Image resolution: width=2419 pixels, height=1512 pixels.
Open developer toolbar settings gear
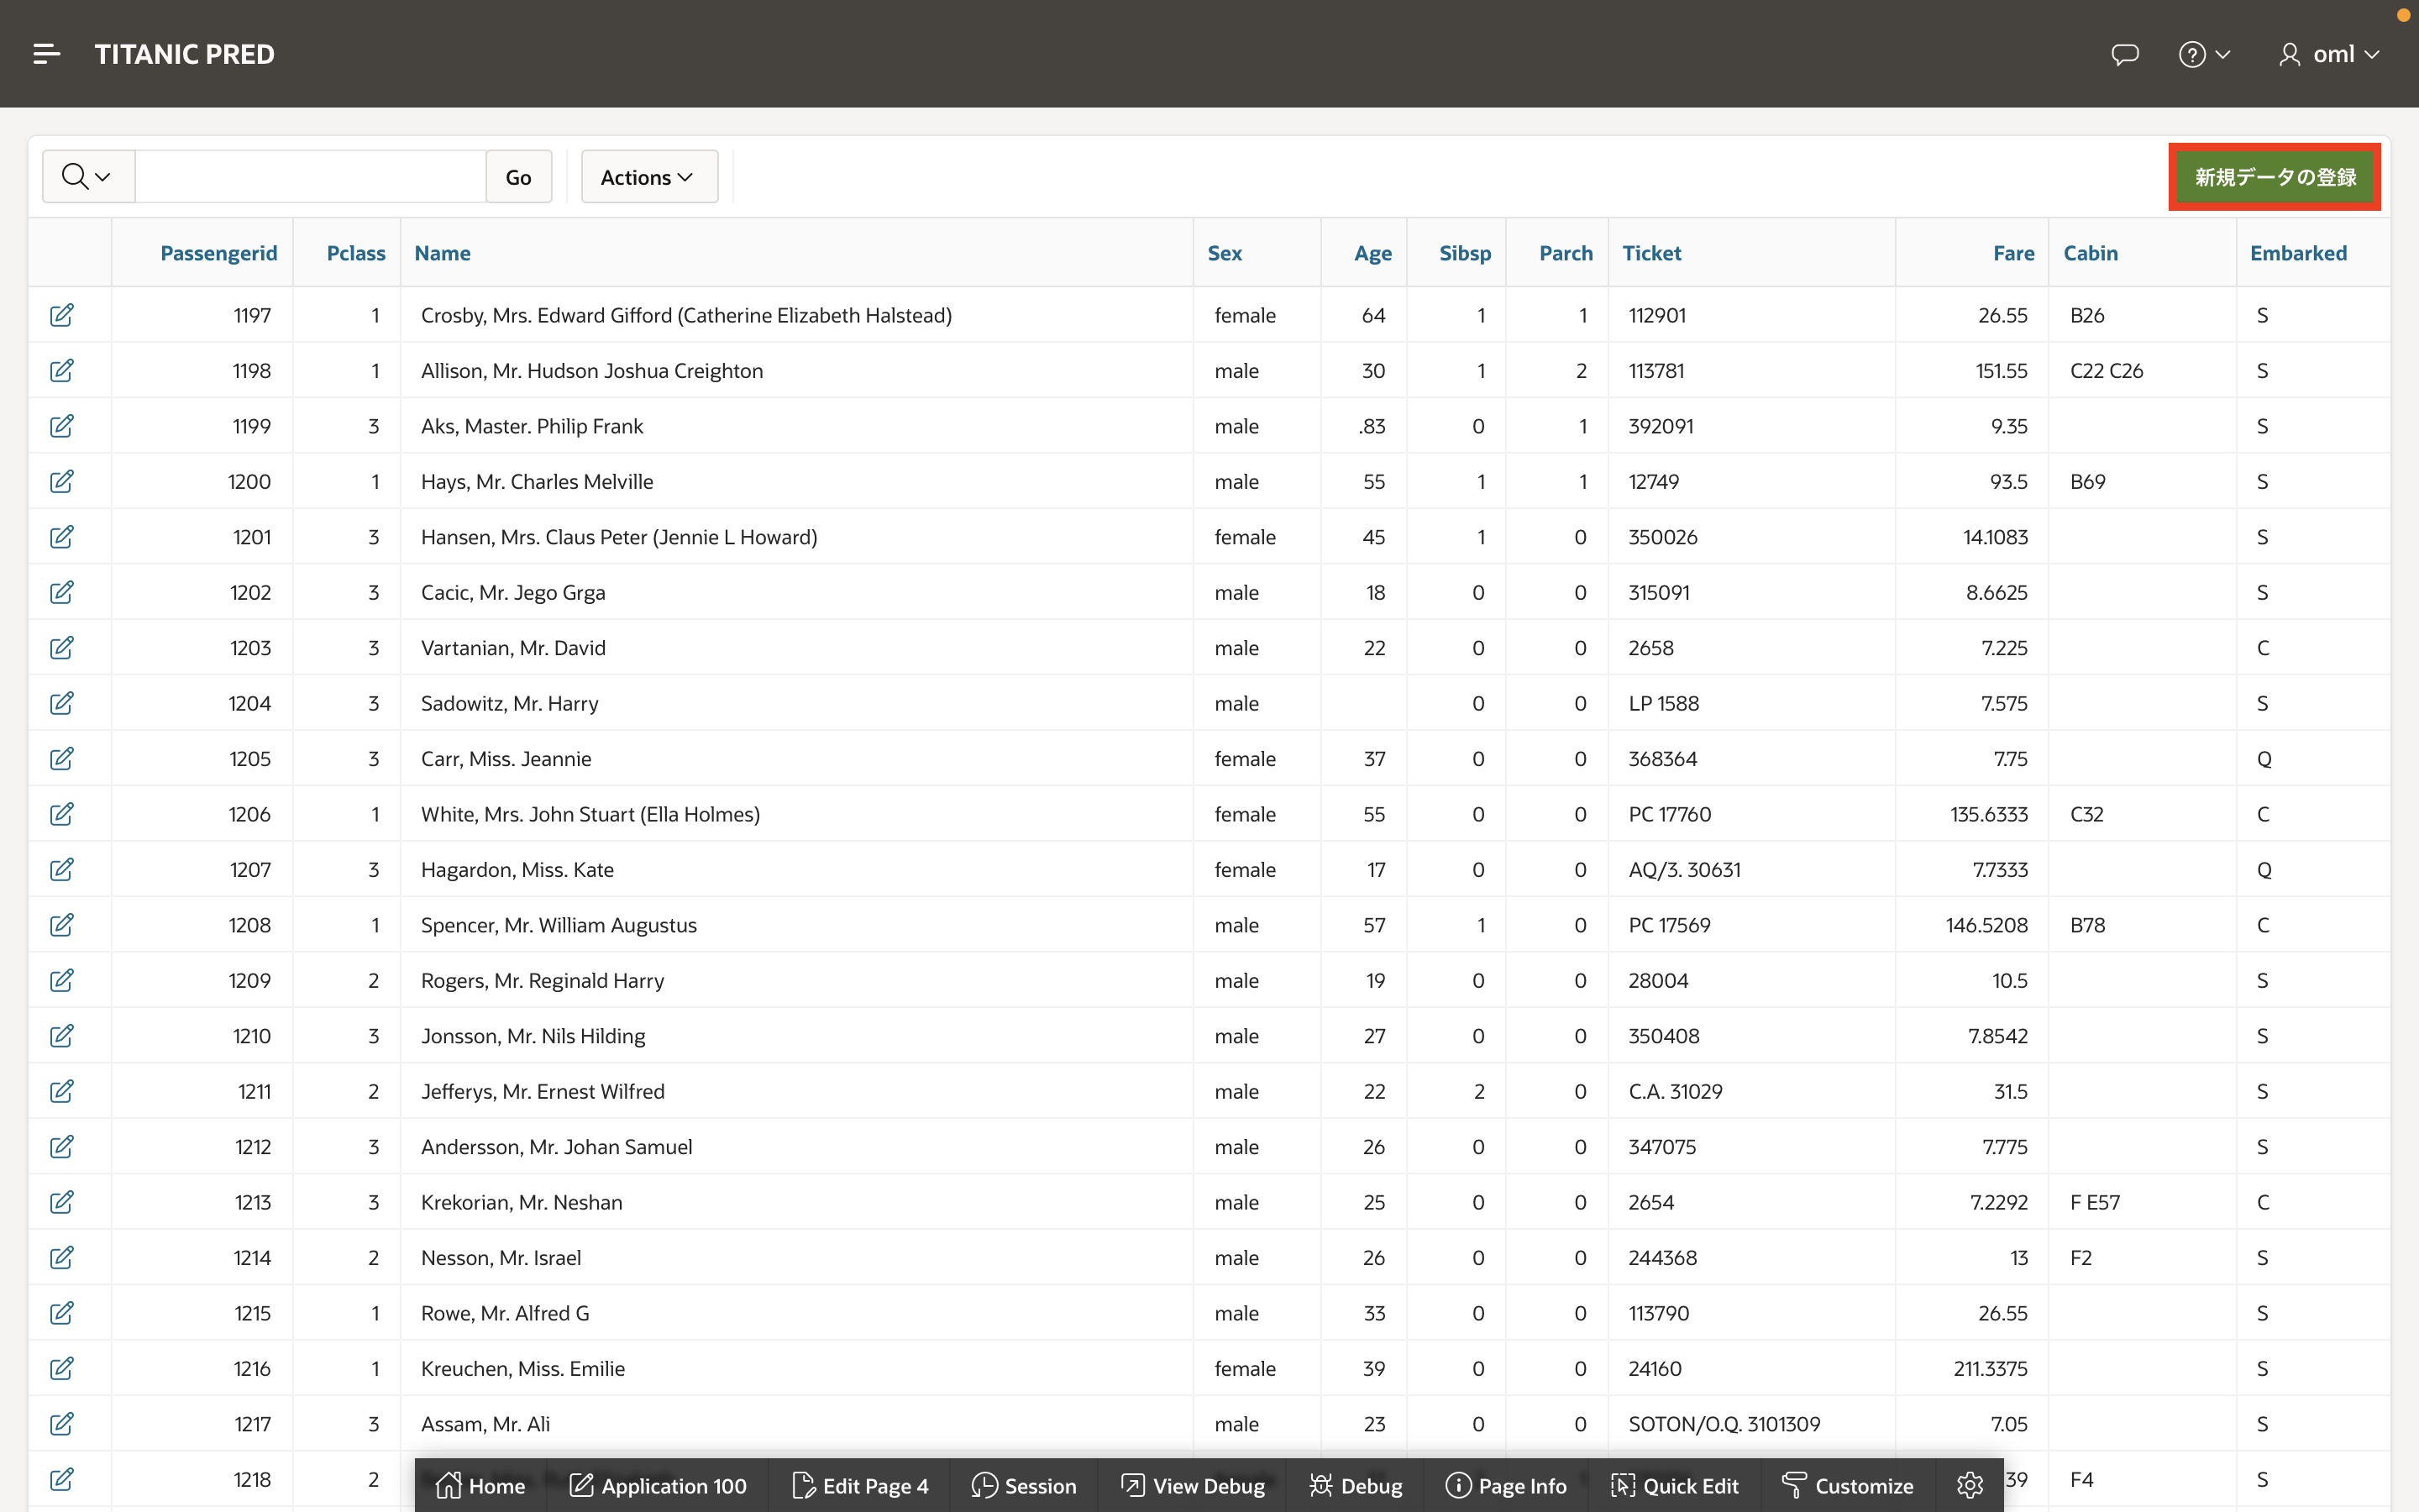pos(1969,1485)
